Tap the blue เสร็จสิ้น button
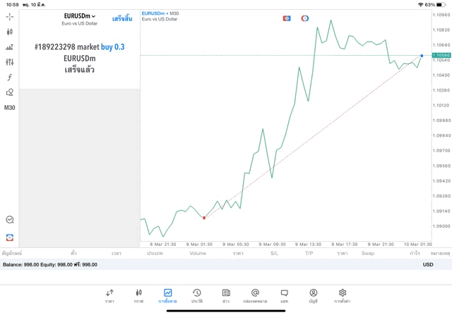452x315 pixels. tap(122, 19)
